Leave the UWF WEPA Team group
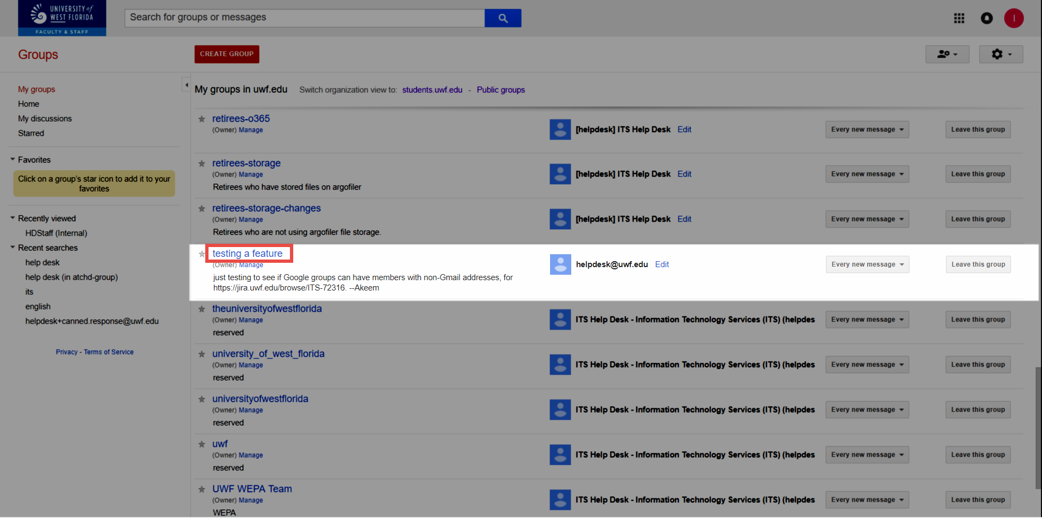This screenshot has width=1042, height=518. 977,500
